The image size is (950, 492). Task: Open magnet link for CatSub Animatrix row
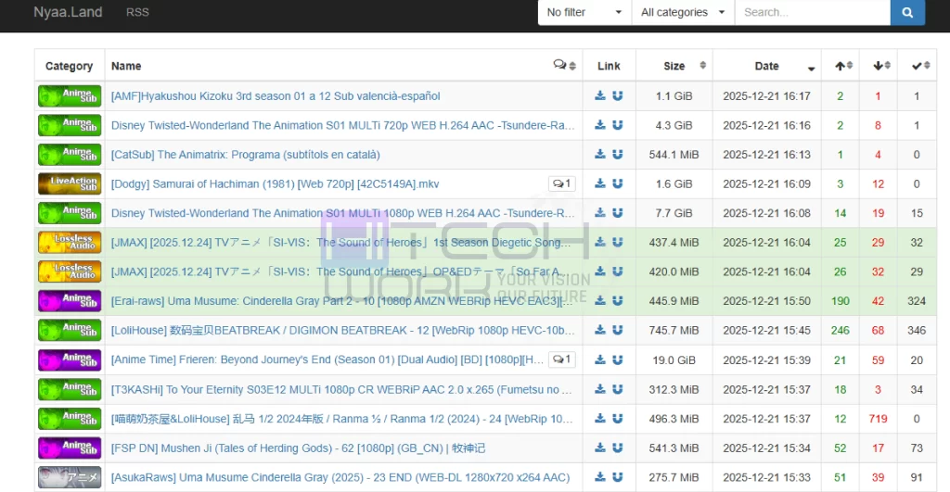coord(617,155)
